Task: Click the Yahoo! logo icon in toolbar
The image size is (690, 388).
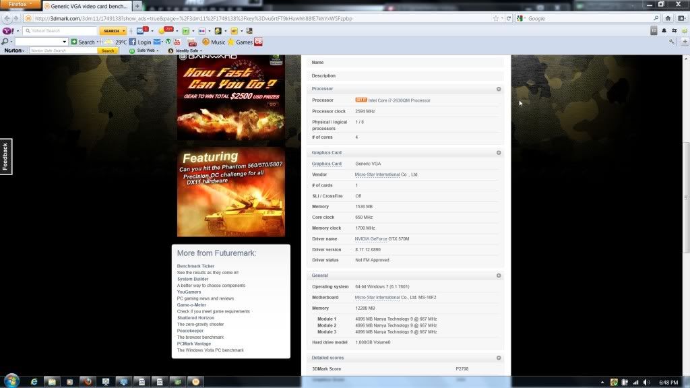Action: [x=7, y=31]
